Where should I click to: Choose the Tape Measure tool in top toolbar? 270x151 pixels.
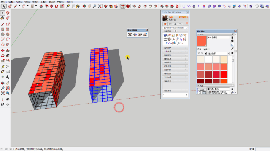click(68, 6)
